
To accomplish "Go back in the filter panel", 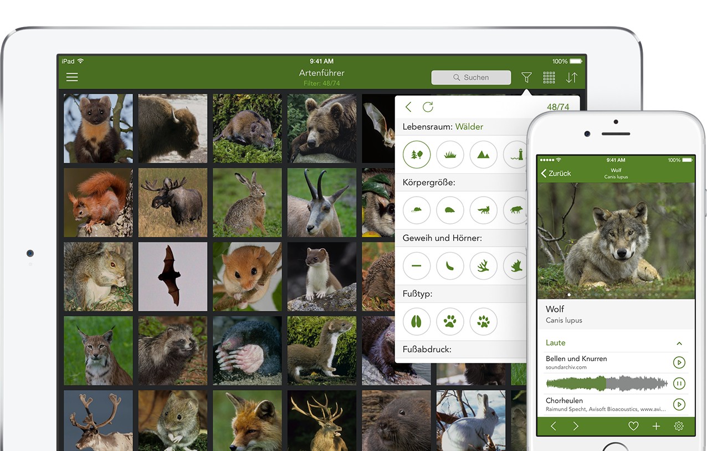I will pos(408,107).
